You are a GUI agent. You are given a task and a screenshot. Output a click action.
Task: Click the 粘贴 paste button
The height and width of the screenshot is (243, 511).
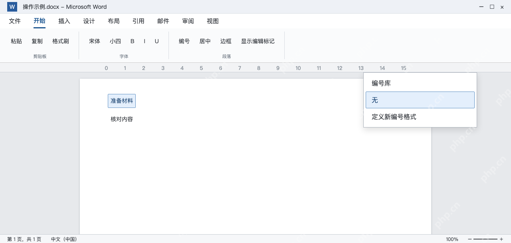[16, 41]
